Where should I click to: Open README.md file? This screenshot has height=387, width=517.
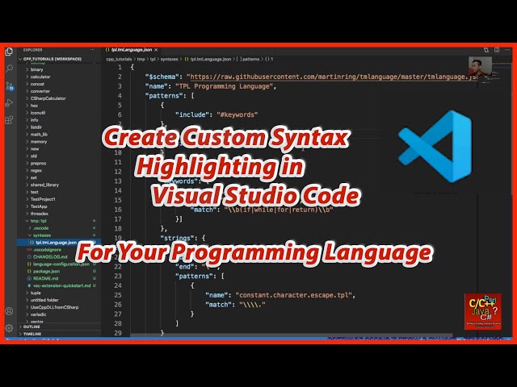[46, 278]
